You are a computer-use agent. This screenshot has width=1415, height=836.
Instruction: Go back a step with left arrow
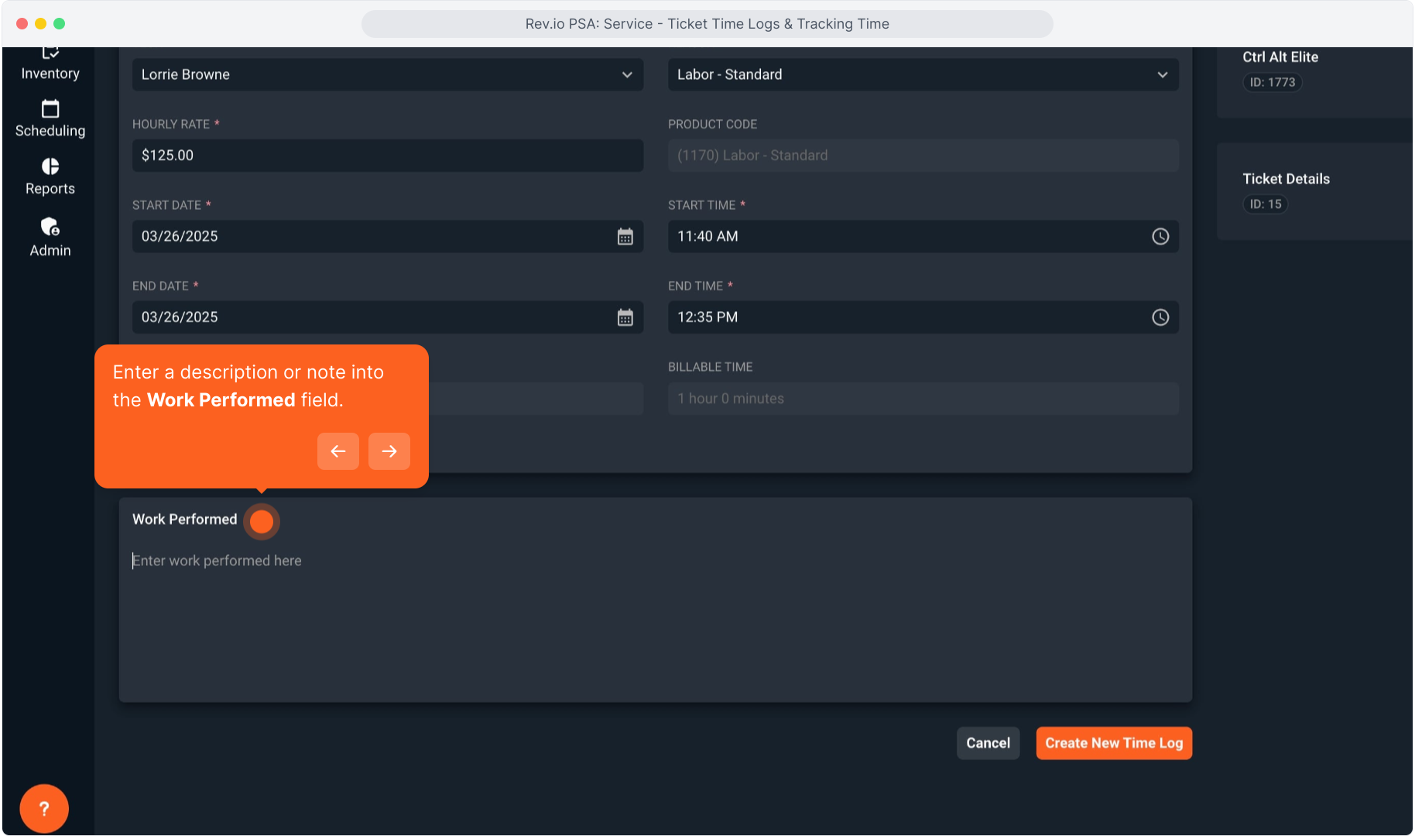(338, 451)
